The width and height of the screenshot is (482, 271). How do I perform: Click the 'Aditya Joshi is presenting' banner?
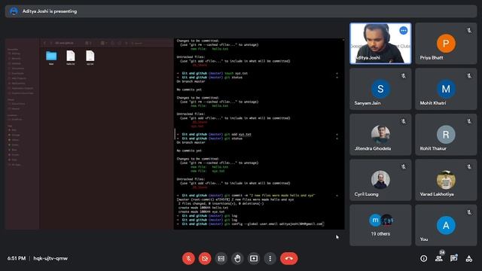(x=241, y=11)
